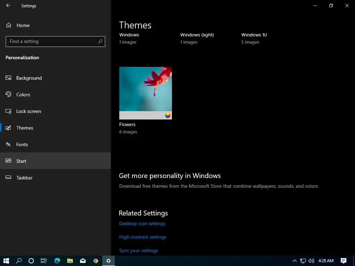Open Background personalization settings
The height and width of the screenshot is (266, 355).
pyautogui.click(x=55, y=78)
